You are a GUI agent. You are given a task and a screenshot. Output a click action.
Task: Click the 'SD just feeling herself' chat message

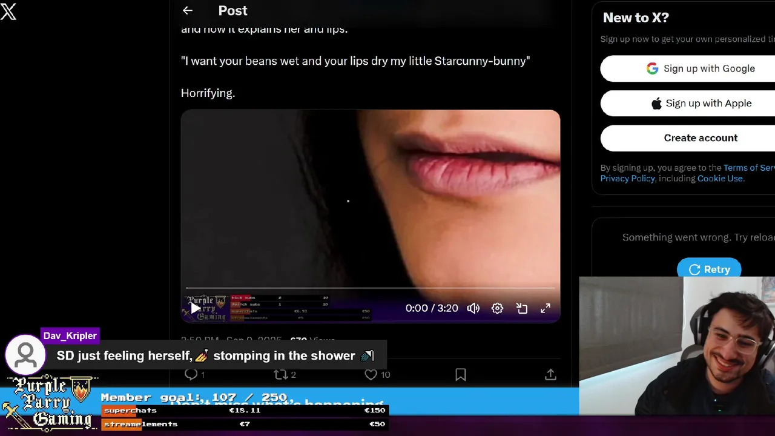point(215,355)
